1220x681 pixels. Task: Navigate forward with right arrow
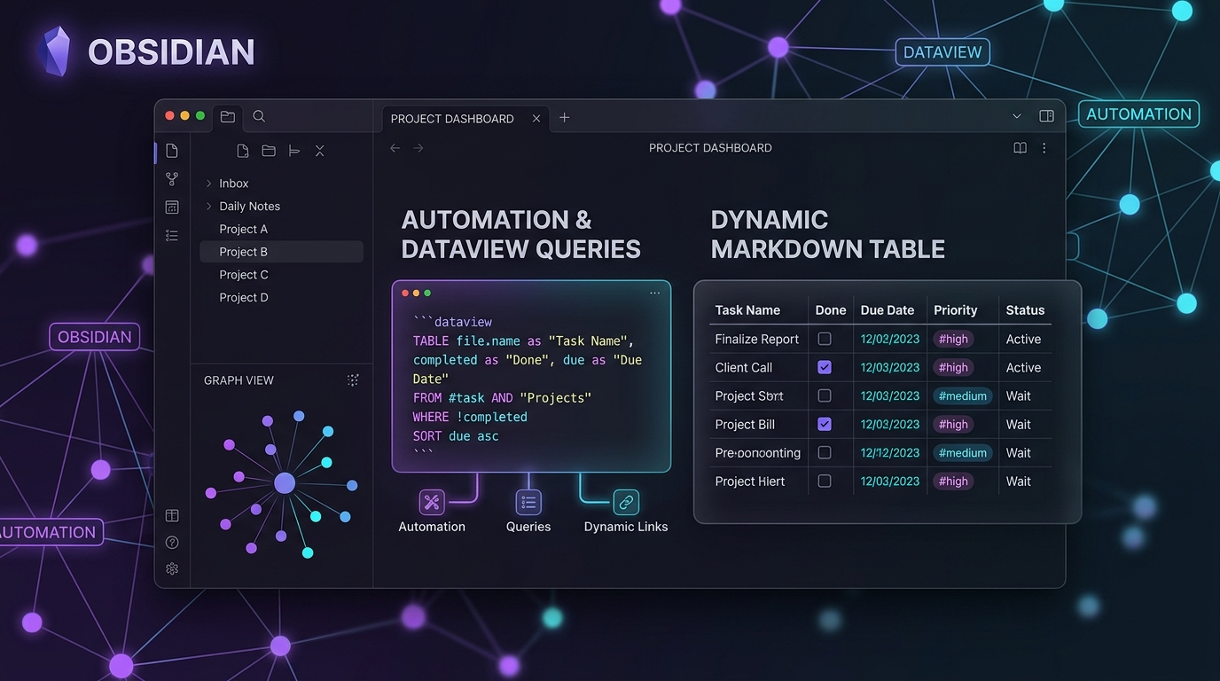coord(418,148)
